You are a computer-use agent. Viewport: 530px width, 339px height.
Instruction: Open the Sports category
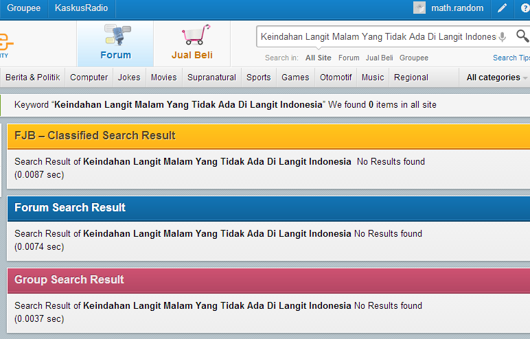[x=259, y=78]
